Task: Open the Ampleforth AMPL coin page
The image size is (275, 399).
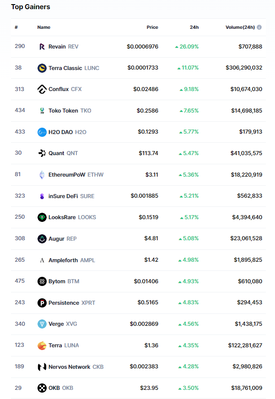Action: tap(71, 260)
